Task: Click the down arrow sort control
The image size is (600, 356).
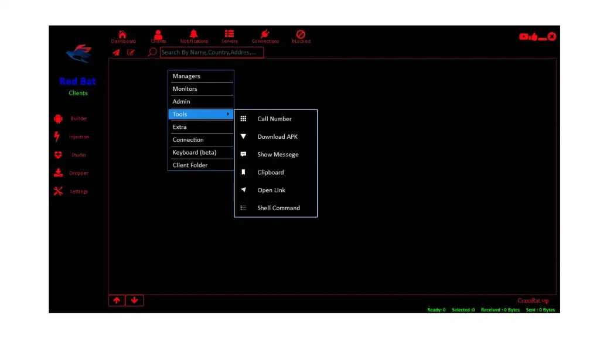Action: coord(134,300)
